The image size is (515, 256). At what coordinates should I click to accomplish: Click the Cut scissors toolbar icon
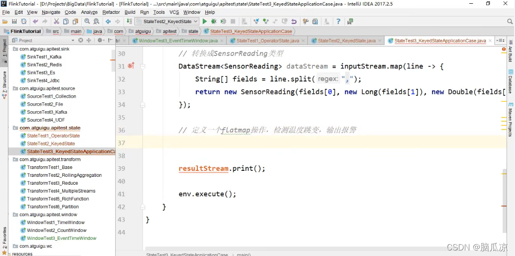coord(57,21)
